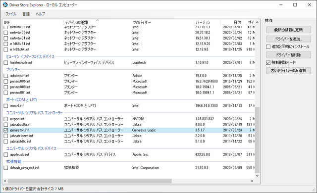Maximize the Driver Store Explorer window
The height and width of the screenshot is (193, 317).
point(295,5)
